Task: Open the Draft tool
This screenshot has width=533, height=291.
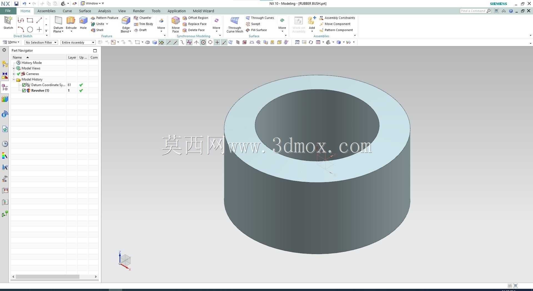Action: (x=140, y=30)
